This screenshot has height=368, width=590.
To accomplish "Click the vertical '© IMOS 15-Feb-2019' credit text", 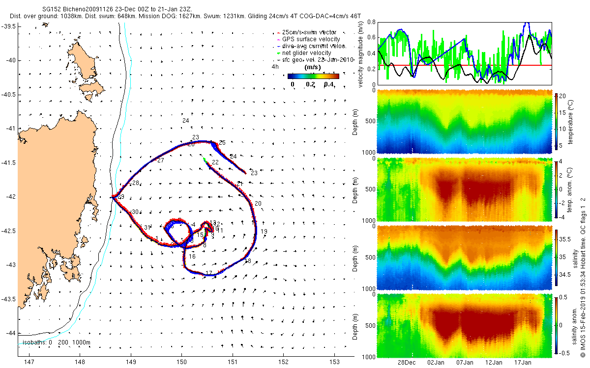I will pos(582,277).
